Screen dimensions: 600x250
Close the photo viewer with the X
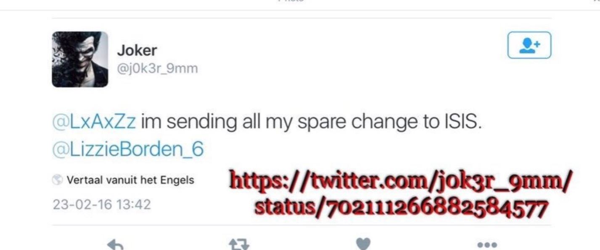[597, 2]
